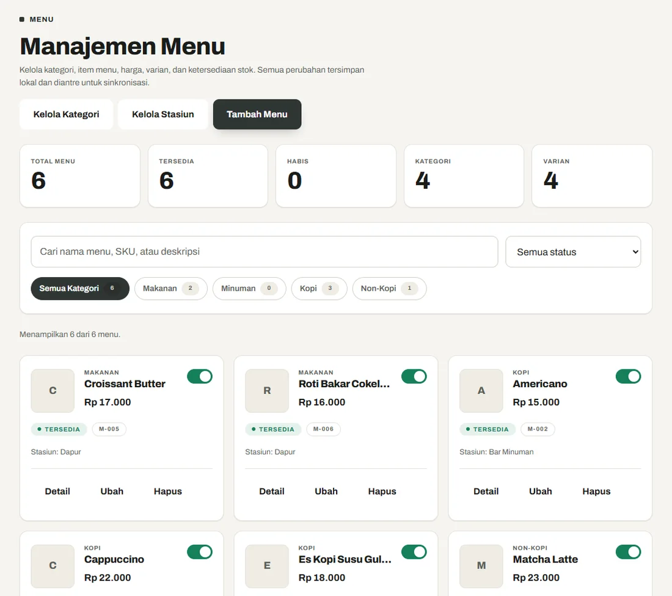
Task: Click the Rp 18.000 price
Action: tap(322, 578)
